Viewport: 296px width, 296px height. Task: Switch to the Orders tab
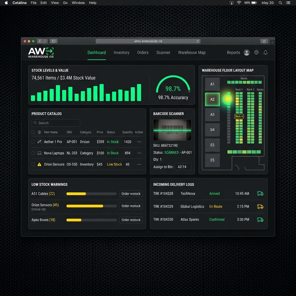click(143, 53)
